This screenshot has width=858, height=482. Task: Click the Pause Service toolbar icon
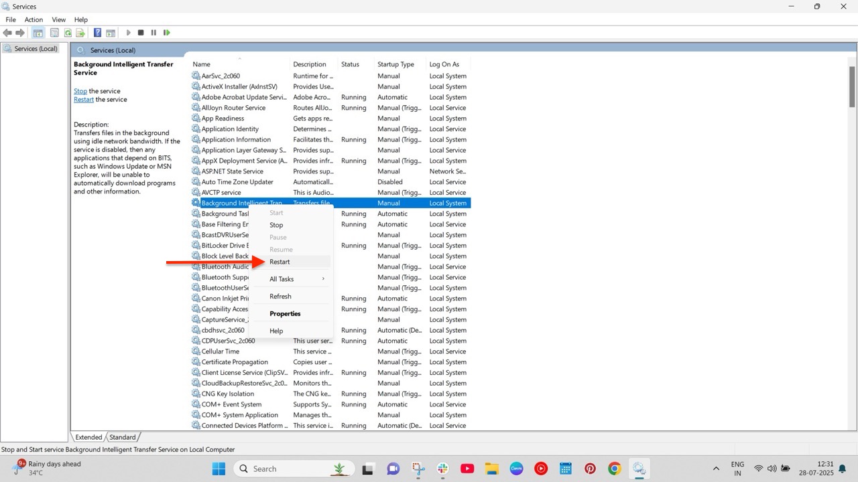pos(153,32)
